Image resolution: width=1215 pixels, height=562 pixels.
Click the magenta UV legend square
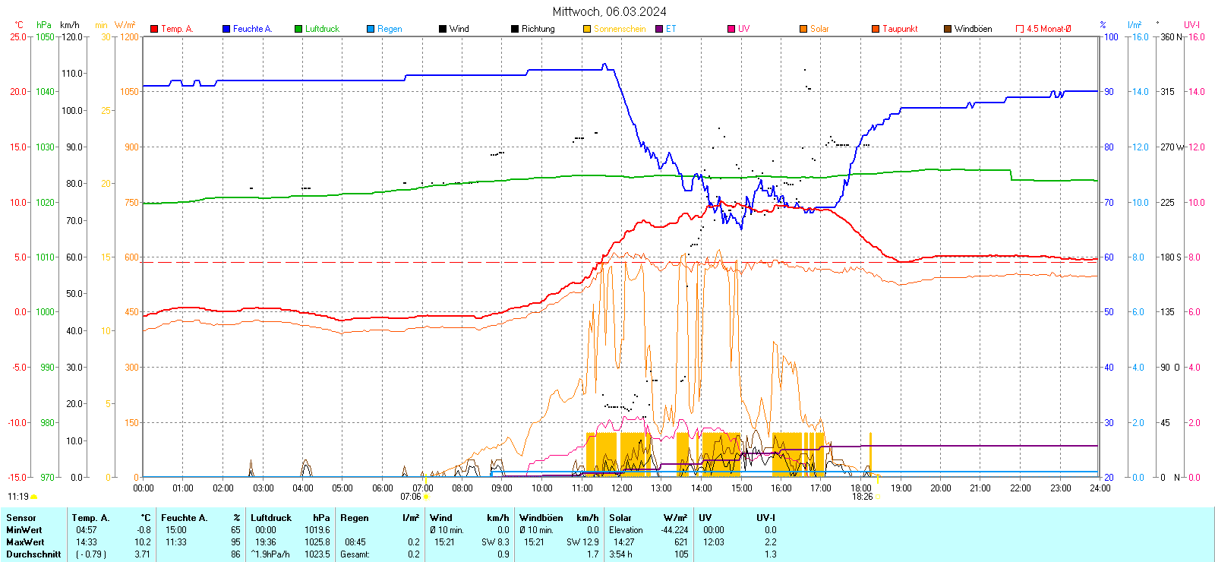click(x=731, y=29)
